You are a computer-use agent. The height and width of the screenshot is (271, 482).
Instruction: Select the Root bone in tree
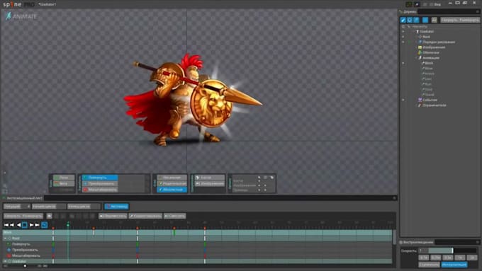427,37
